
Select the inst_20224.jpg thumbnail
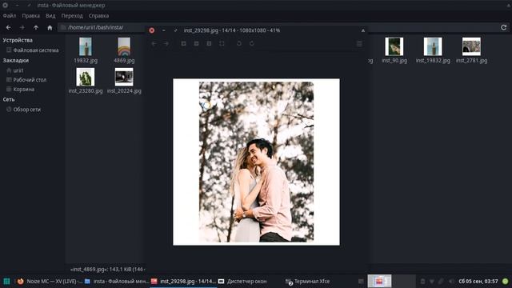pos(124,77)
